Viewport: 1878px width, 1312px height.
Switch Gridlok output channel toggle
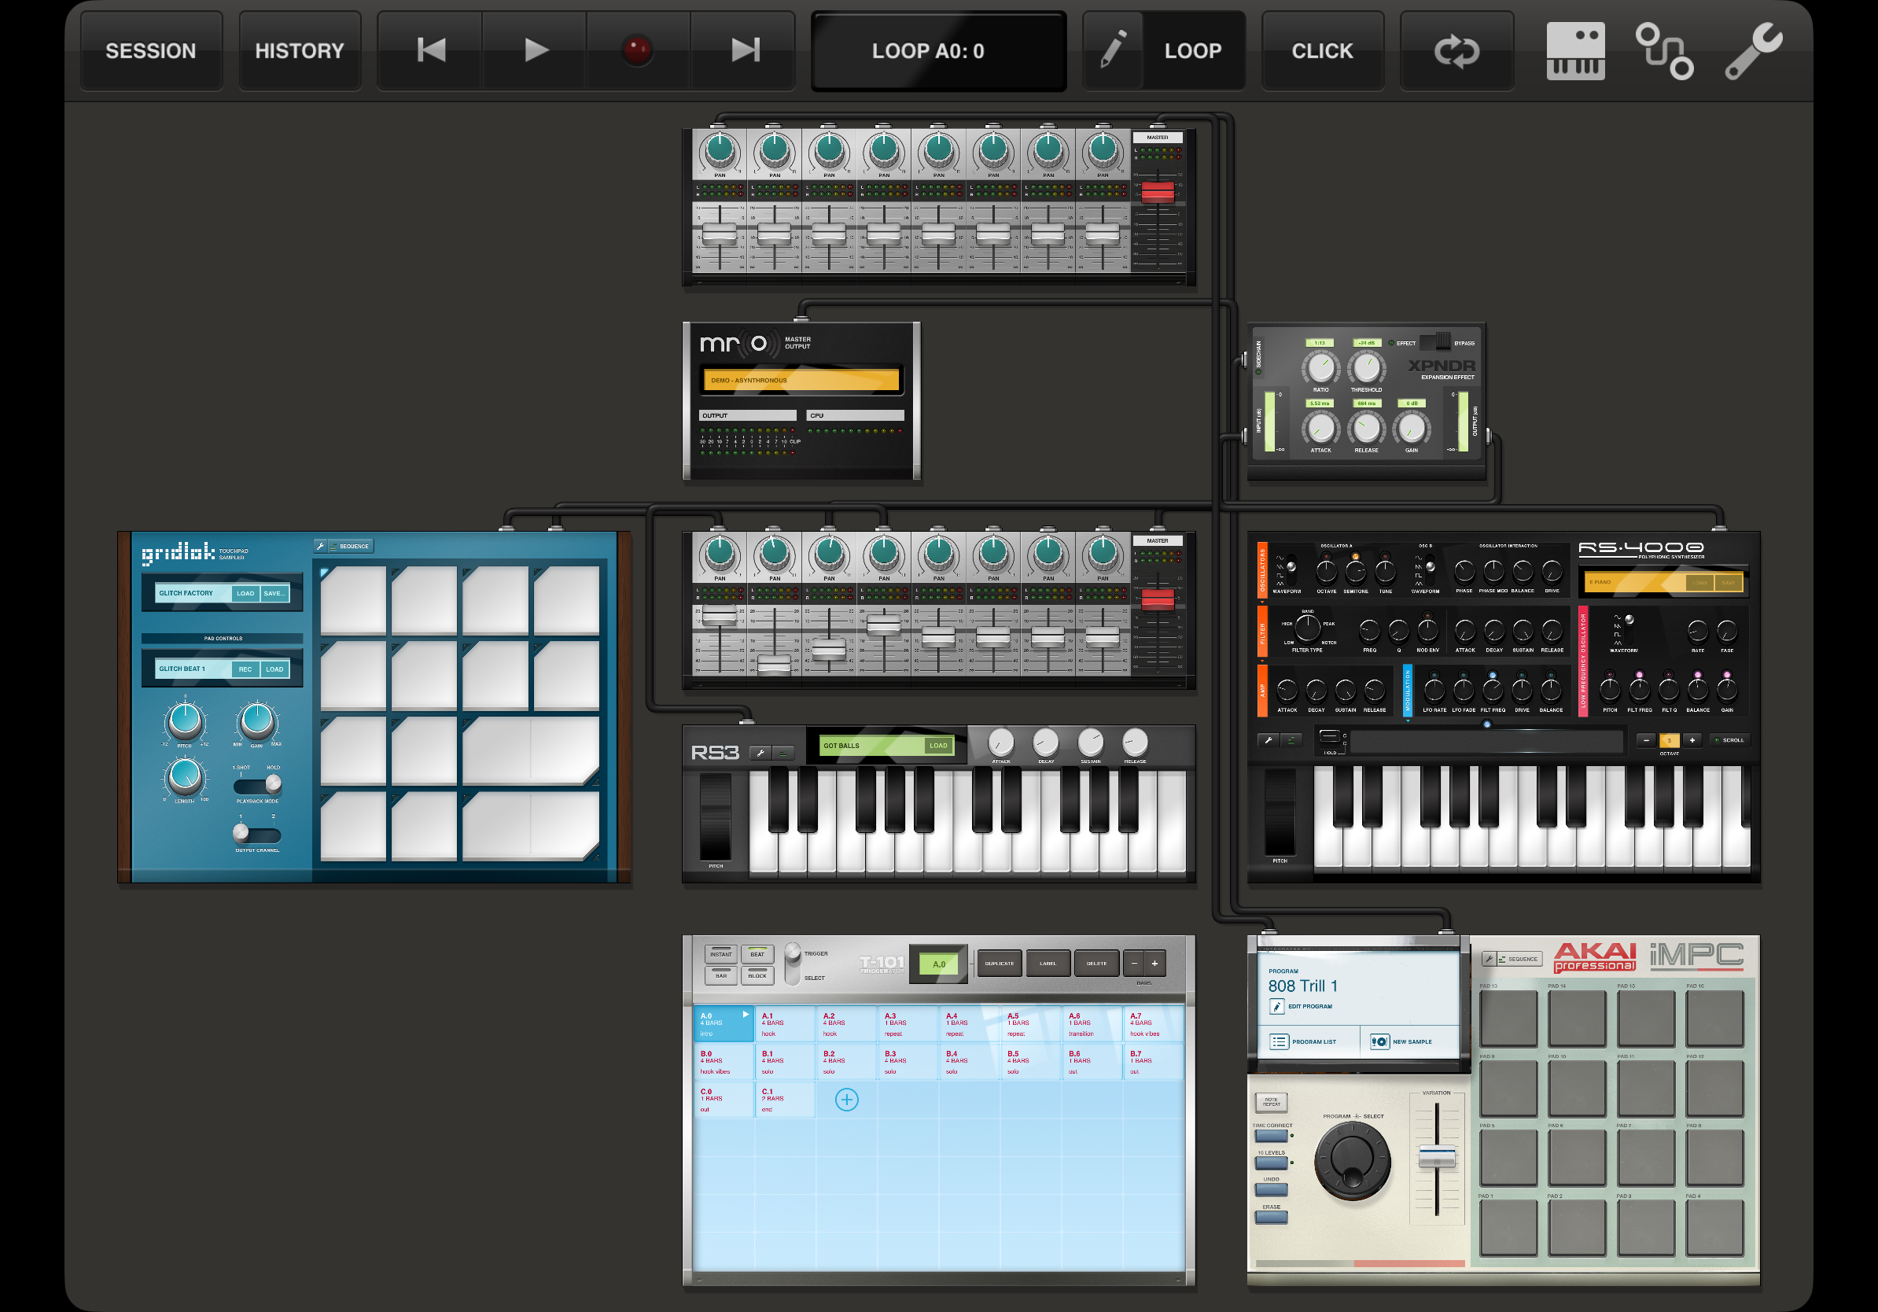(x=258, y=835)
